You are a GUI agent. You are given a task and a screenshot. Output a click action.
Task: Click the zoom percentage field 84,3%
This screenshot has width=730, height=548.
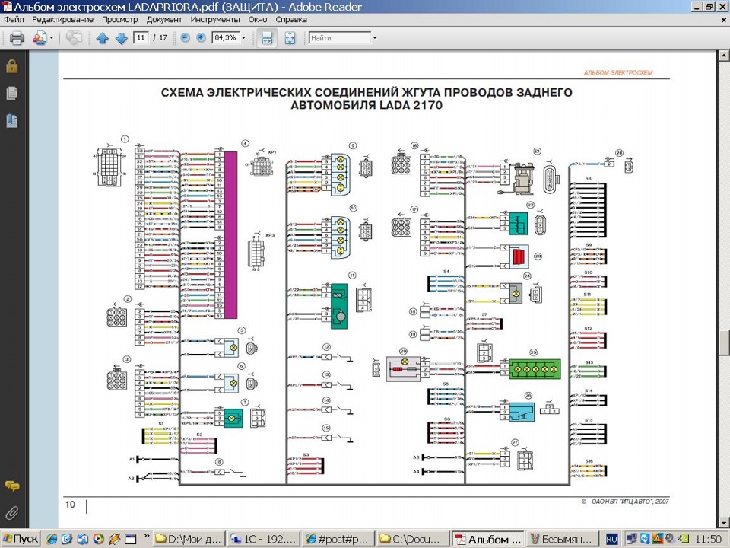pos(225,38)
